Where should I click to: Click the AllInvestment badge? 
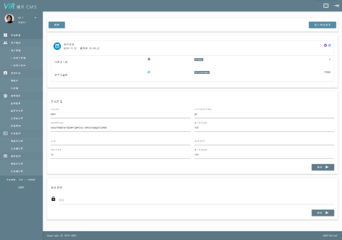click(202, 72)
